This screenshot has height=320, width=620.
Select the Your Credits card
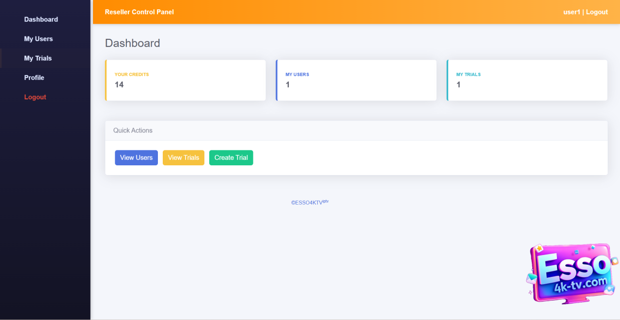(x=185, y=80)
